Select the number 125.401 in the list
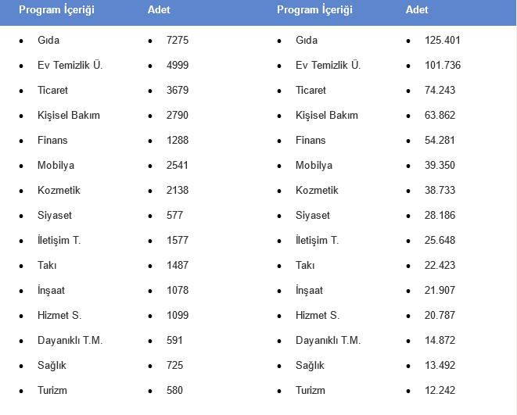Viewport: 517px width, 415px height. pyautogui.click(x=443, y=40)
